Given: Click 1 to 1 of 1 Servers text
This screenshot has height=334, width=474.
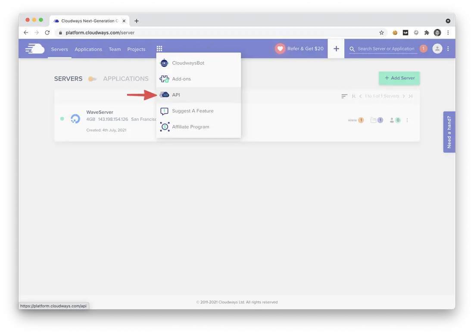Looking at the screenshot, I should (382, 96).
